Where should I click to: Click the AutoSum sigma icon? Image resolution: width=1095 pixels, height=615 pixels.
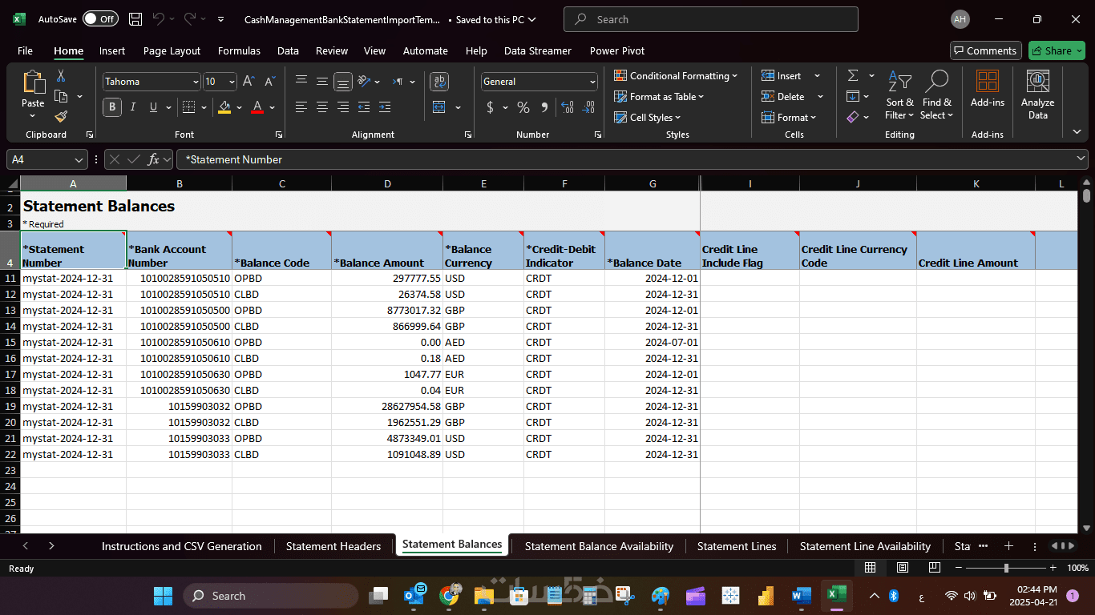tap(853, 75)
